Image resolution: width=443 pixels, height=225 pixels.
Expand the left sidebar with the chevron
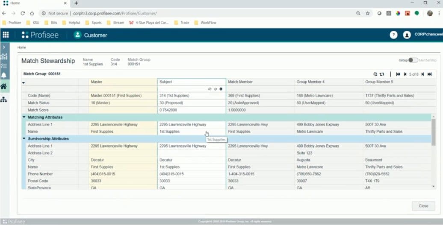[x=4, y=47]
